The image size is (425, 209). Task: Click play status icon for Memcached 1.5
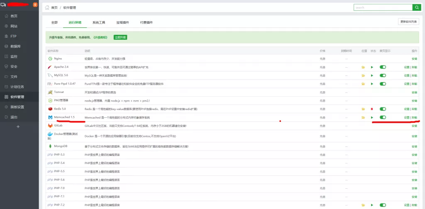(x=372, y=117)
